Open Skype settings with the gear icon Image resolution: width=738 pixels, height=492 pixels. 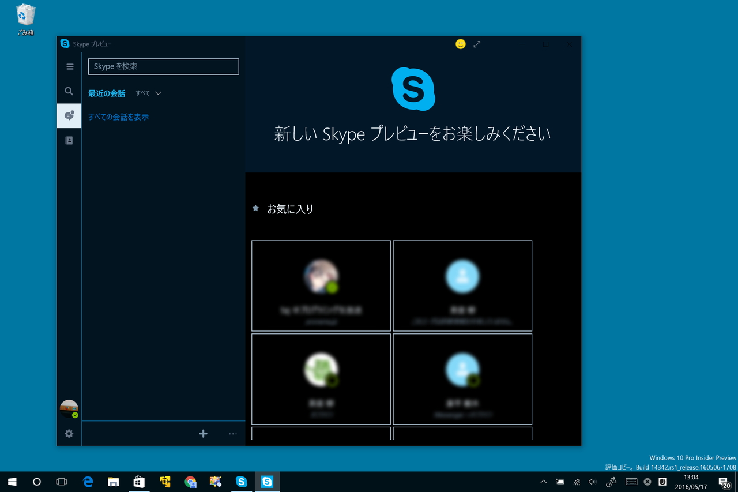tap(69, 433)
